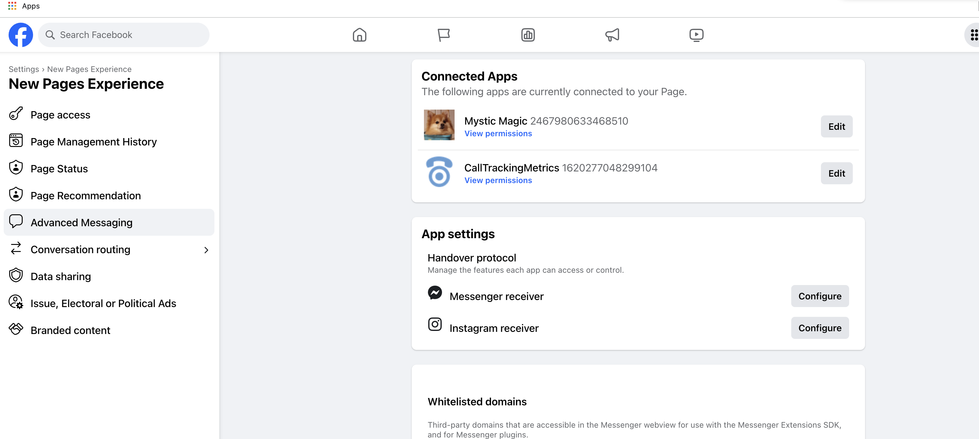979x439 pixels.
Task: Configure the Instagram receiver
Action: pyautogui.click(x=819, y=328)
